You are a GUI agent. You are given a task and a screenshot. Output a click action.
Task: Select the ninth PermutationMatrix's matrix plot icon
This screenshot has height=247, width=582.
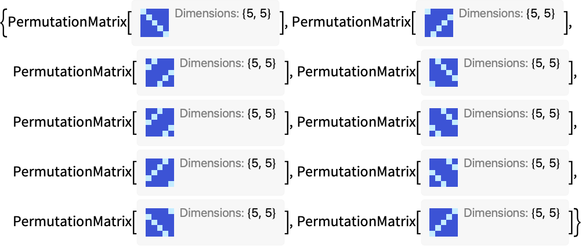(x=160, y=222)
